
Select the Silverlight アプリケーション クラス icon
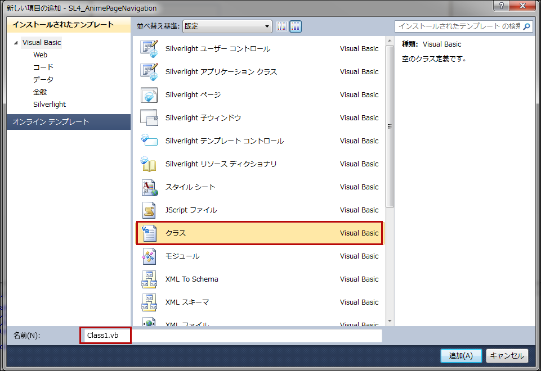[149, 71]
